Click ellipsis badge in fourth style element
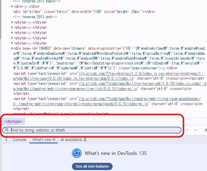The width and height of the screenshot is (207, 171). [29, 38]
